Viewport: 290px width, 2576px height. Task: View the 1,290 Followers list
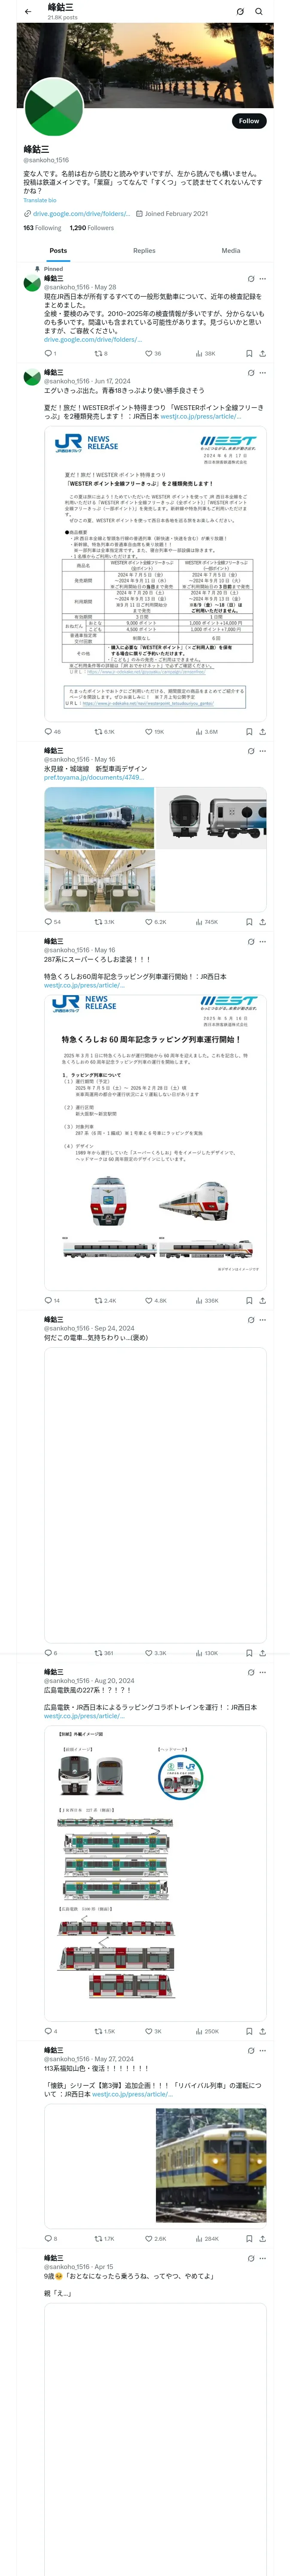click(92, 228)
